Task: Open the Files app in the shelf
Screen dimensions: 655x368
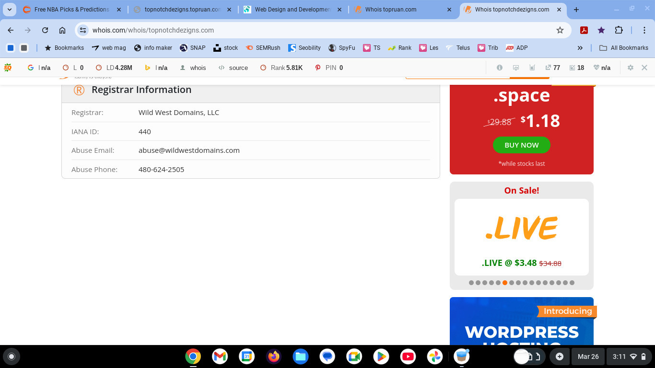Action: tap(301, 356)
